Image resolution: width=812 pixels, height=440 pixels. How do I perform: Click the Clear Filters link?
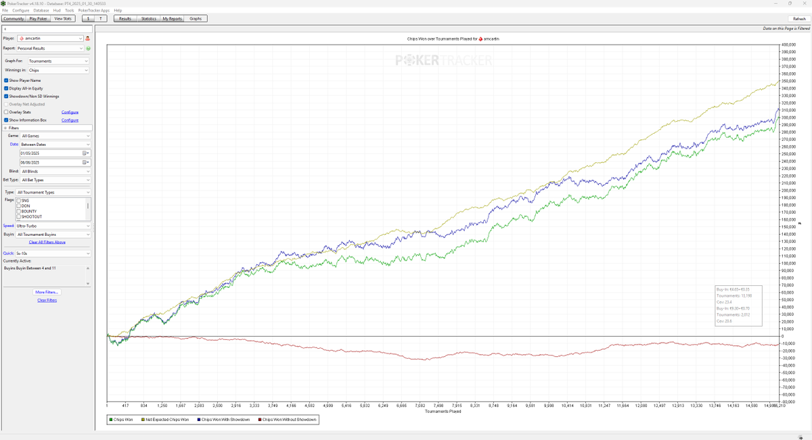[x=47, y=300]
